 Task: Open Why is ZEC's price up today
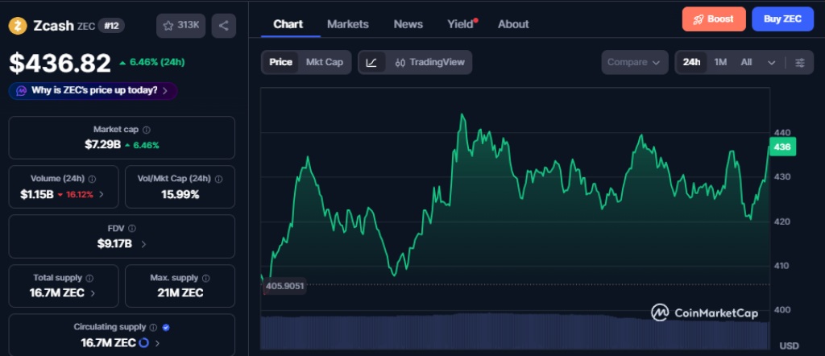coord(93,90)
